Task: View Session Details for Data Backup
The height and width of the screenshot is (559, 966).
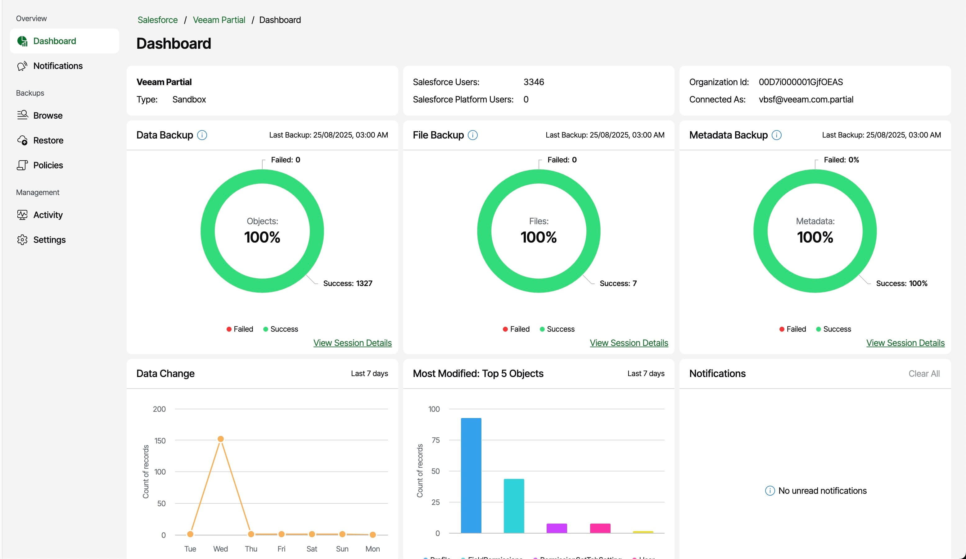Action: pyautogui.click(x=352, y=343)
